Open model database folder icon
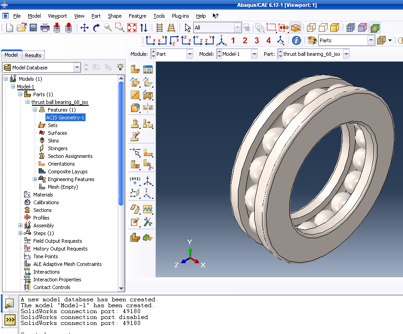403x334 pixels. (21, 28)
